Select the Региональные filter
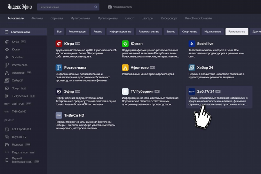Screen dimensions: 261x174 (237, 32)
